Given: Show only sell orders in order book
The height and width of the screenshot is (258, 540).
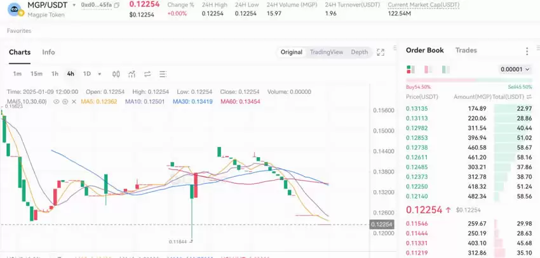Looking at the screenshot, I should [428, 69].
